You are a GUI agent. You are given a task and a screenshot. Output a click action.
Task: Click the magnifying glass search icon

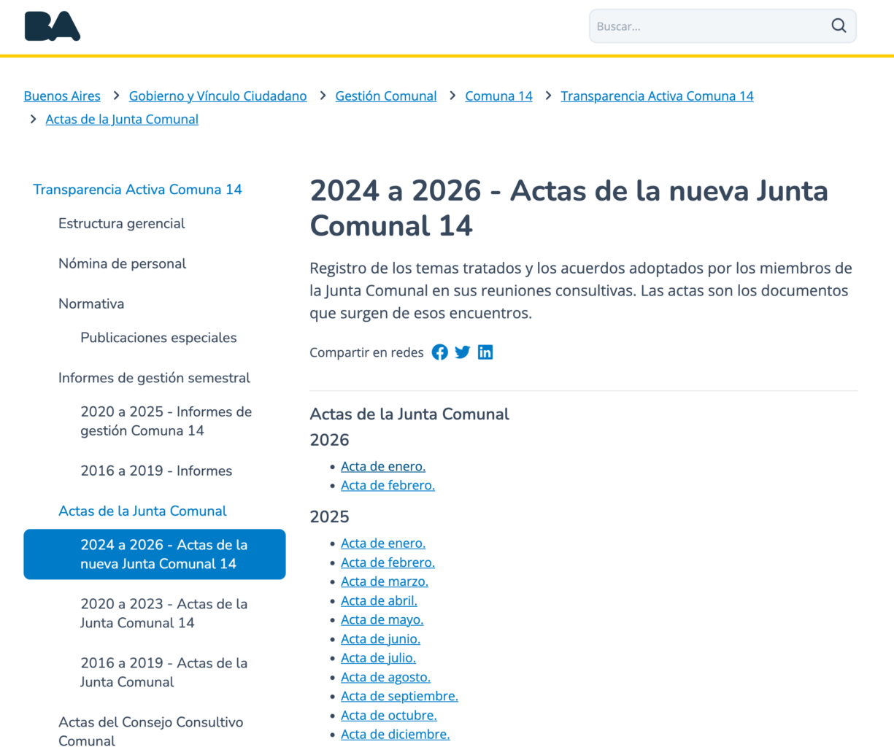point(839,26)
